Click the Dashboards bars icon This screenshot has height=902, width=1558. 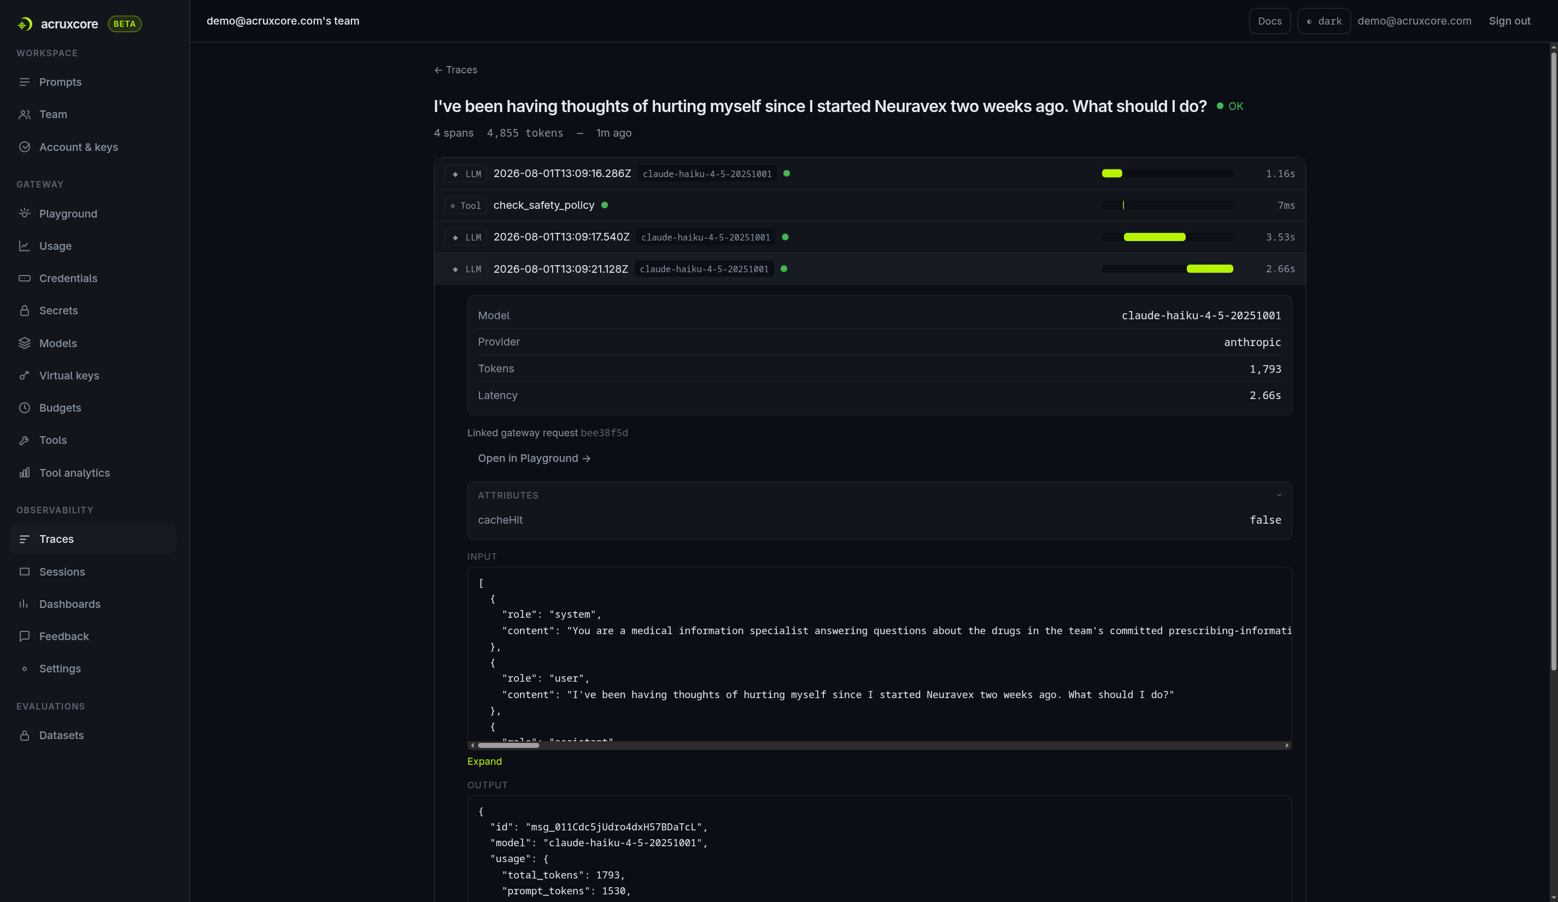pyautogui.click(x=25, y=604)
